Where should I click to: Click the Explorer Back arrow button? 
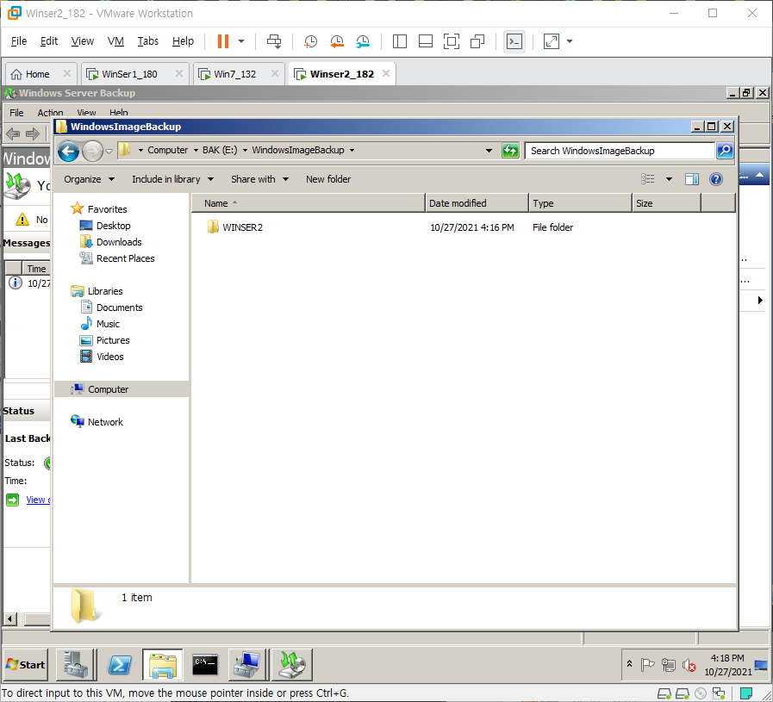(69, 152)
